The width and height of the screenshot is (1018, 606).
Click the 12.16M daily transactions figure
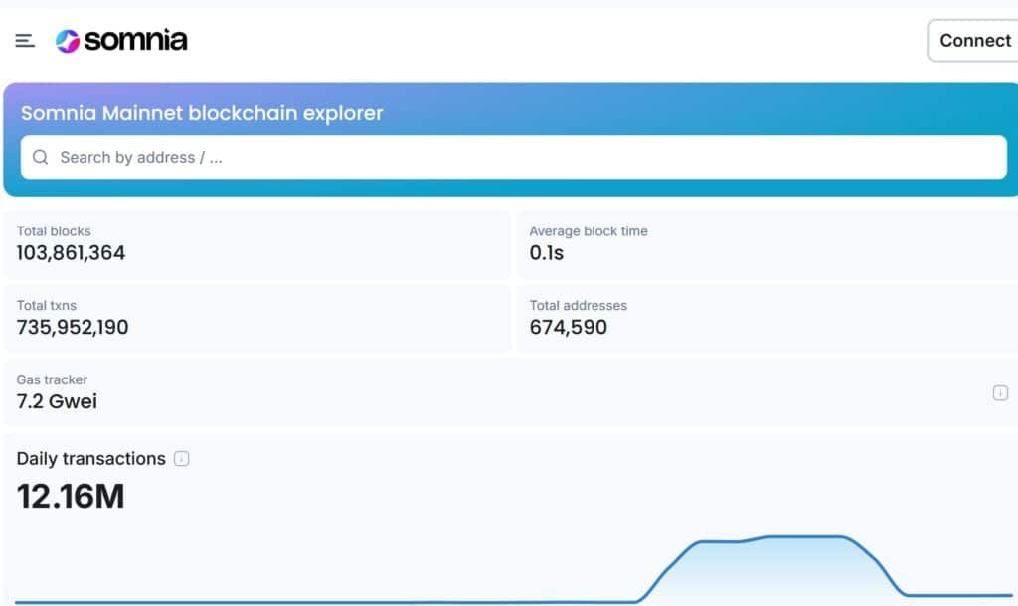click(x=71, y=497)
